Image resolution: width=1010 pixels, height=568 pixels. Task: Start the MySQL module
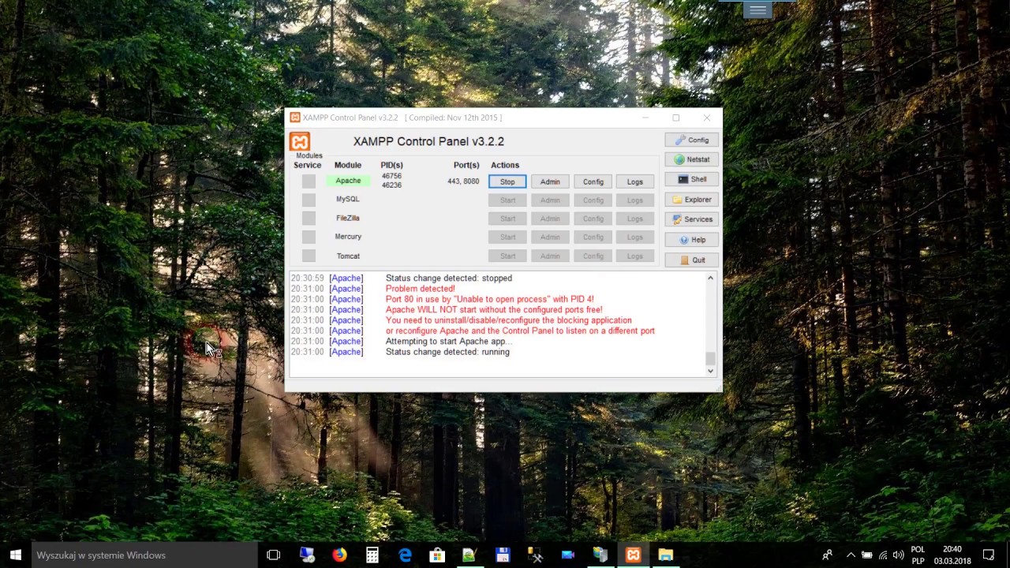tap(507, 200)
